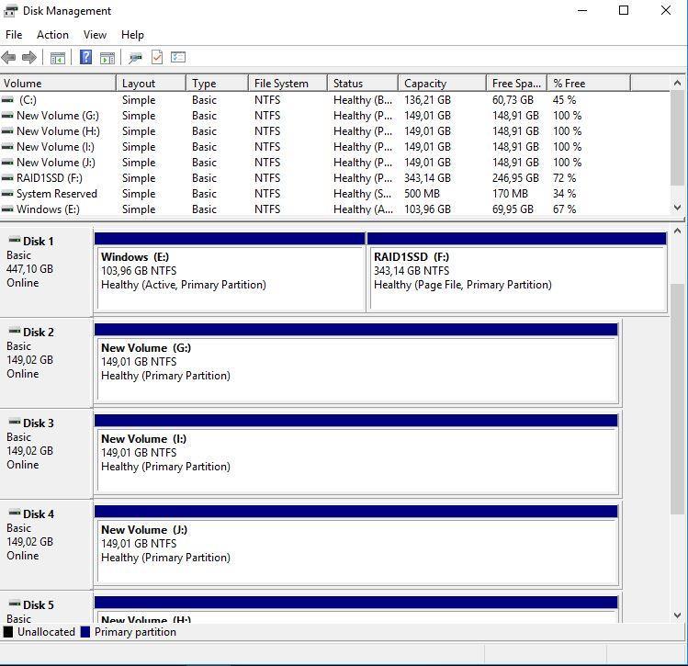Screen dimensions: 688x666
Task: Click the 447,10 GB Disk 1 size
Action: pyautogui.click(x=29, y=269)
